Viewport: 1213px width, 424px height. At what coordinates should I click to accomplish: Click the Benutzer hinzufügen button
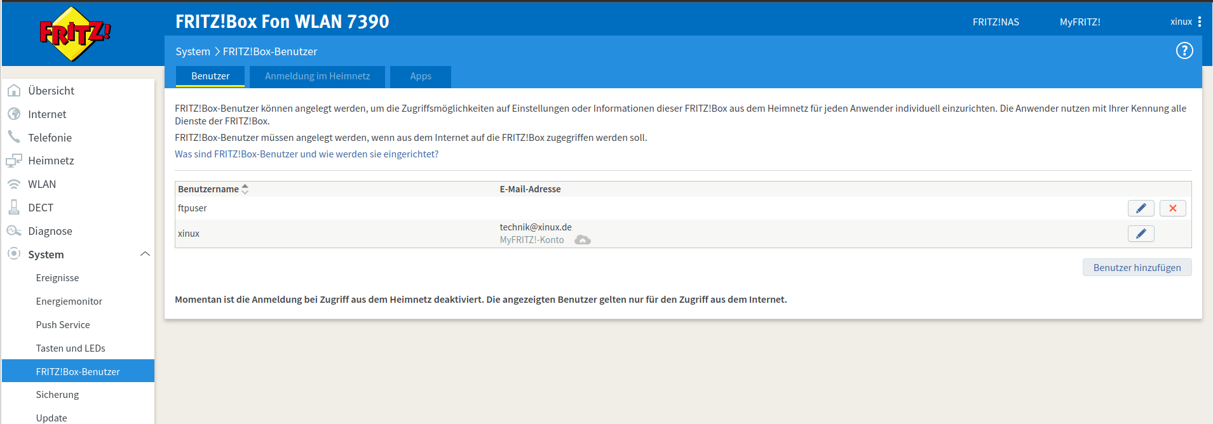click(1136, 268)
